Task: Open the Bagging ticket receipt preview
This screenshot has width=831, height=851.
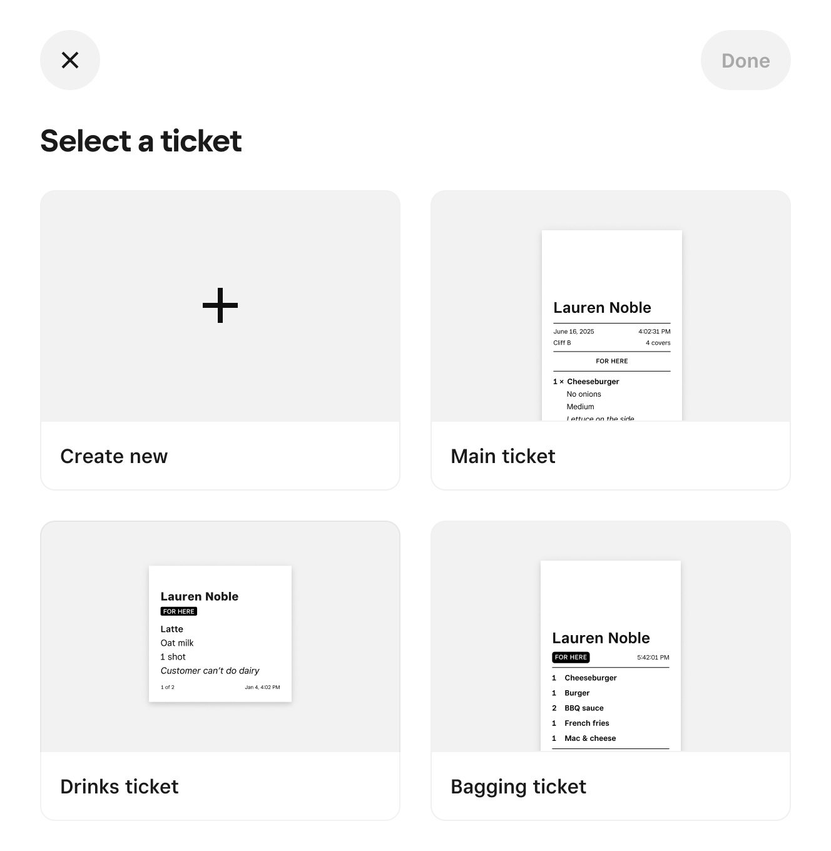Action: pyautogui.click(x=610, y=655)
